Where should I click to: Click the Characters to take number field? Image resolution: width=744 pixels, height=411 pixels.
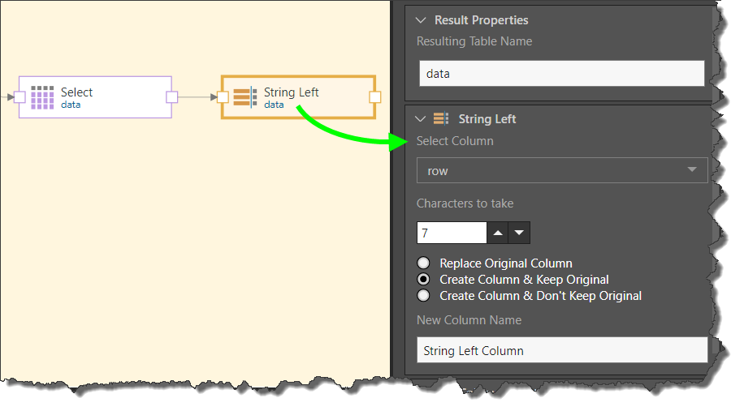[452, 233]
